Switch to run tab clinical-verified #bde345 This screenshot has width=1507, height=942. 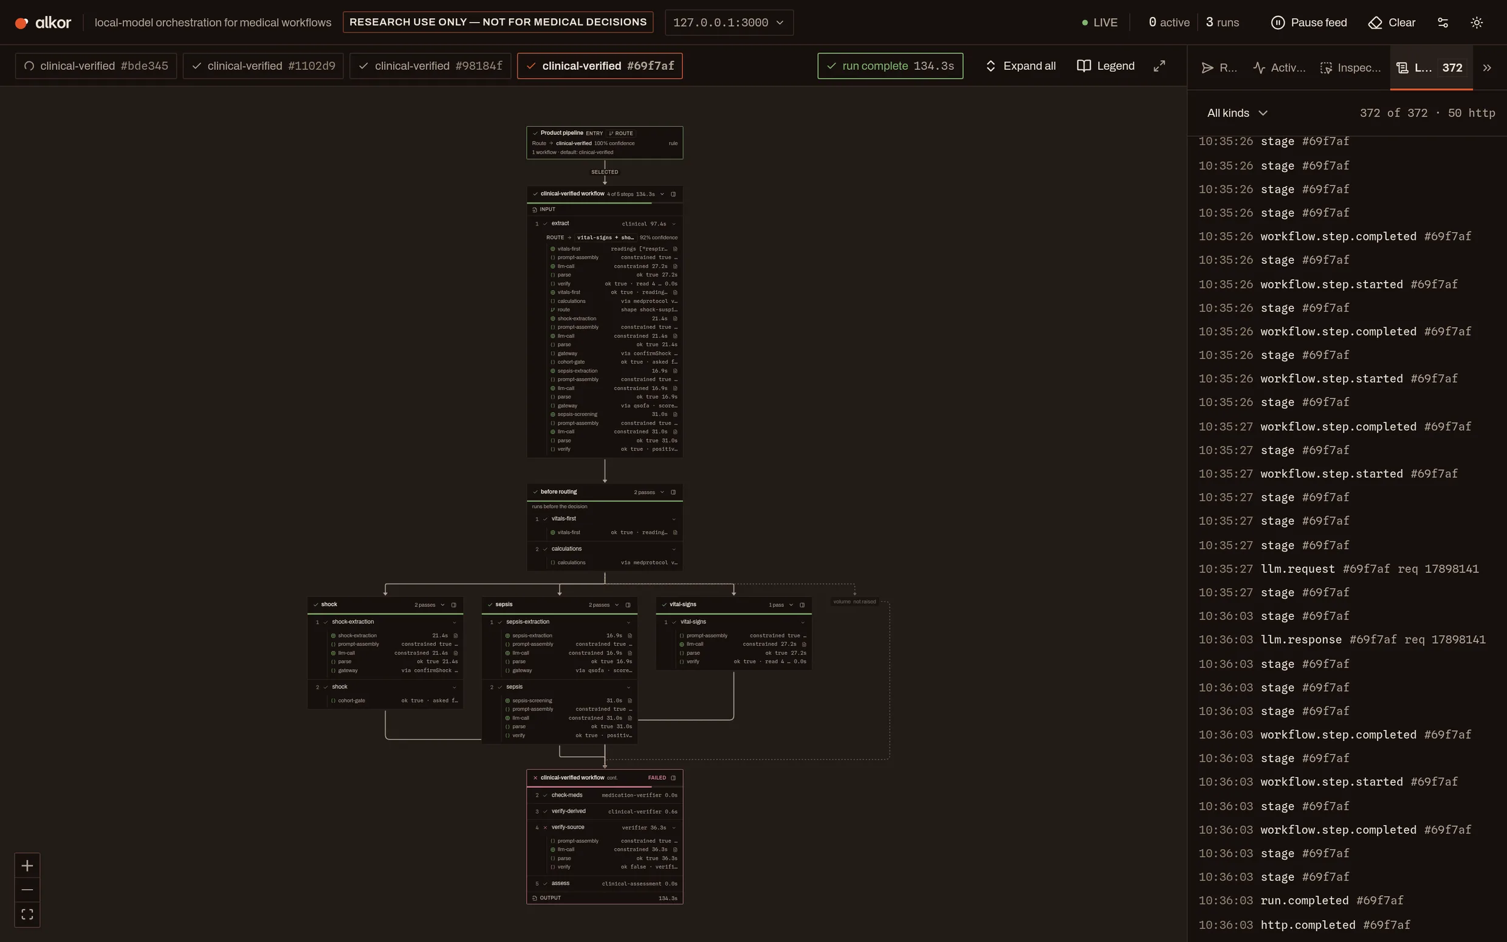click(x=96, y=66)
